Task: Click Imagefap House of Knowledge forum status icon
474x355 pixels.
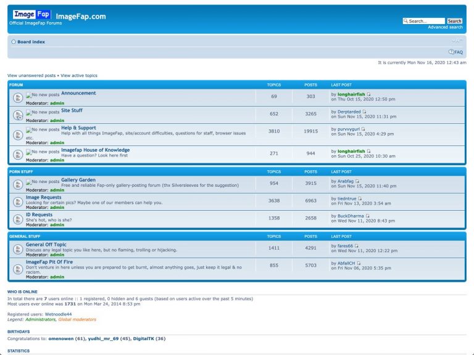Action: pyautogui.click(x=18, y=155)
